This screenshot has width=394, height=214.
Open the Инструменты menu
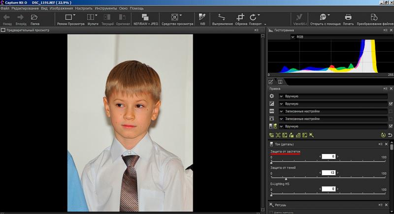click(x=106, y=8)
